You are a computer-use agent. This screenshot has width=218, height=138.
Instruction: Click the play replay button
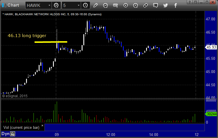click(x=125, y=5)
